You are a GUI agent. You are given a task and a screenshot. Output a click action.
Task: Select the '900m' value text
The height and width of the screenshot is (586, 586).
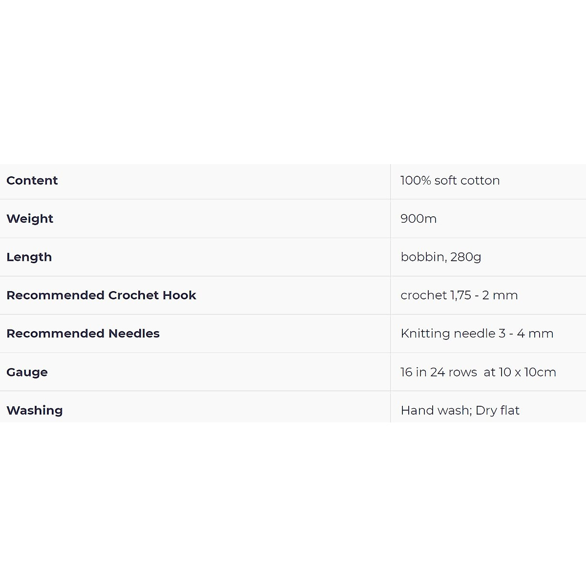click(419, 219)
